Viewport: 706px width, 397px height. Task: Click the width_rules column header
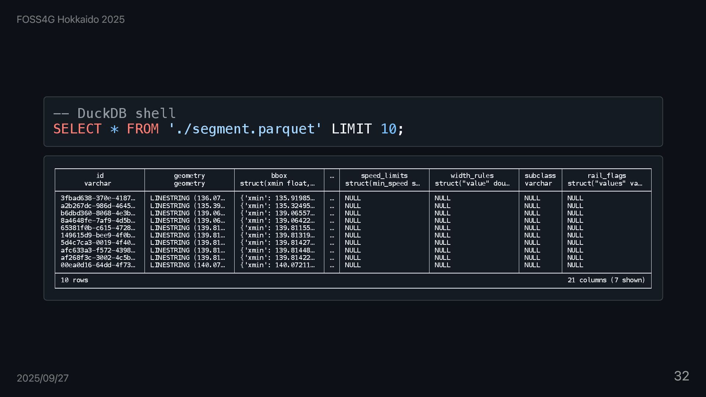pyautogui.click(x=472, y=176)
